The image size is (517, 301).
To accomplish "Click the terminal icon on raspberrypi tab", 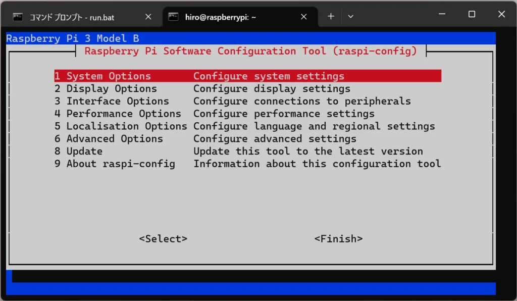I will pyautogui.click(x=174, y=17).
